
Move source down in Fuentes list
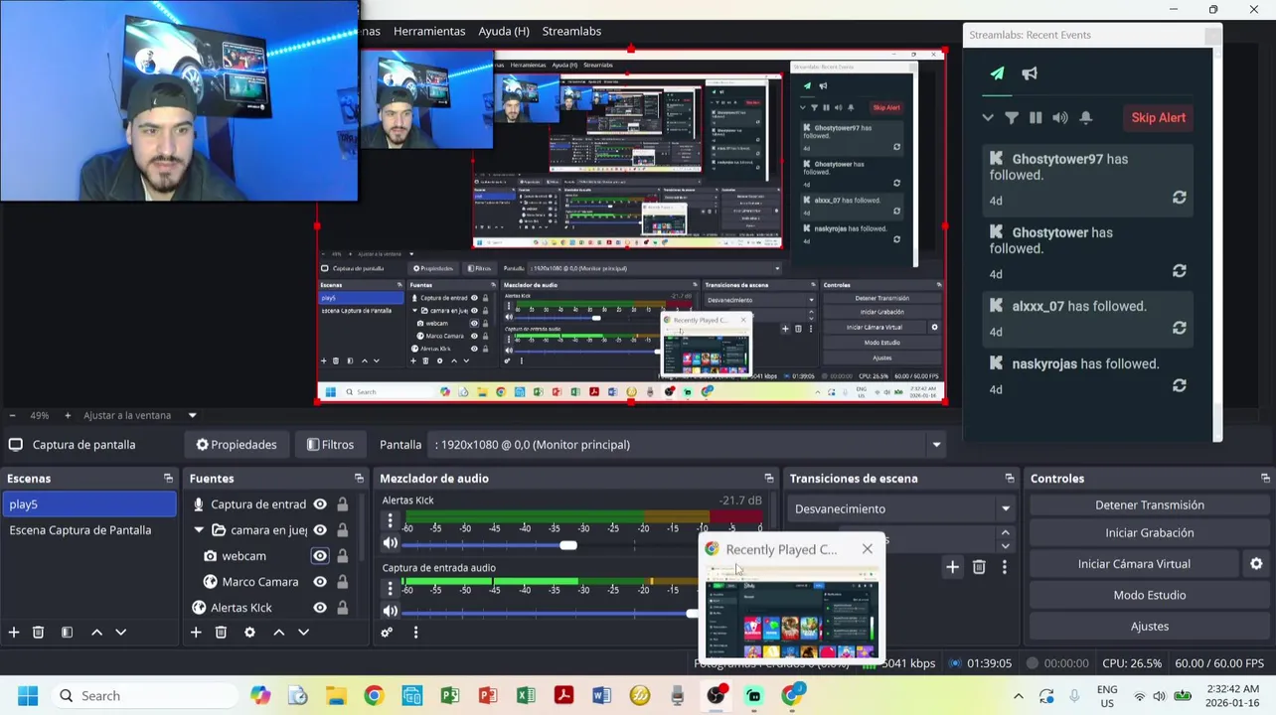(x=303, y=632)
